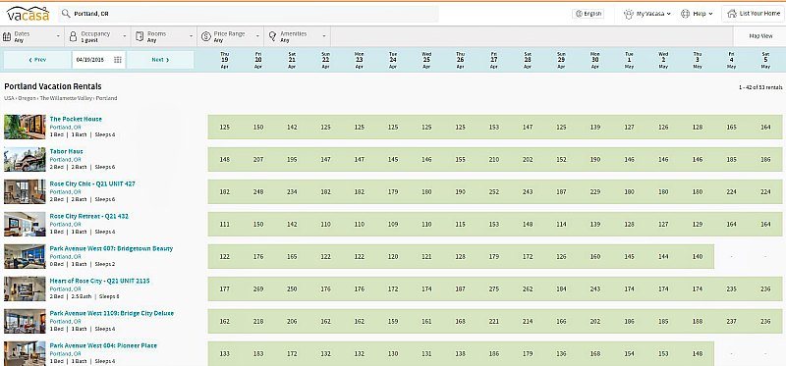Click the Oregon breadcrumb link

[27, 98]
